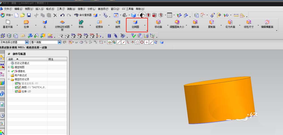This screenshot has height=135, width=283.
Task: Toggle the endpoint snap button
Action: 119,42
